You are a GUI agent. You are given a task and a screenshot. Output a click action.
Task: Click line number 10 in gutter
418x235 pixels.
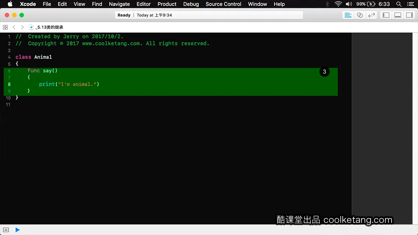[8, 98]
